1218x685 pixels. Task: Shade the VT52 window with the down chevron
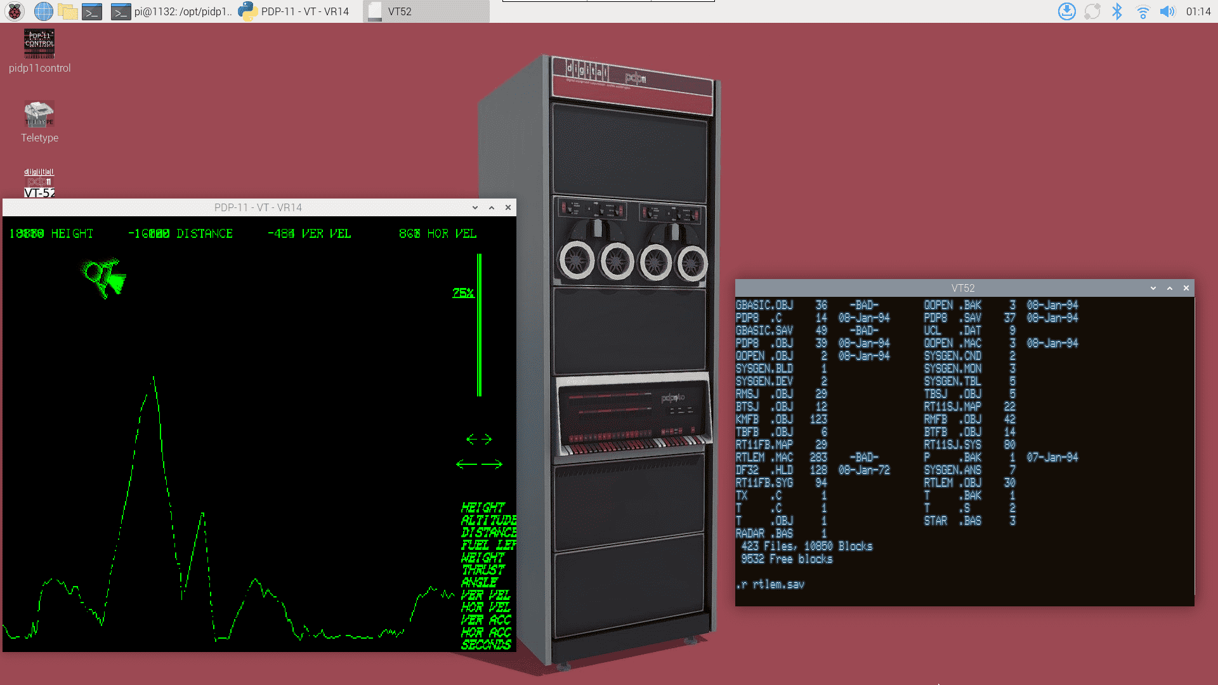pyautogui.click(x=1153, y=288)
